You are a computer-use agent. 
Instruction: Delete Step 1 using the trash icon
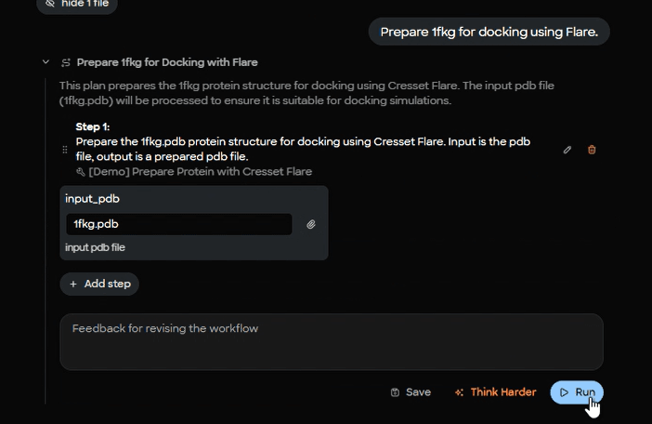[x=592, y=150]
